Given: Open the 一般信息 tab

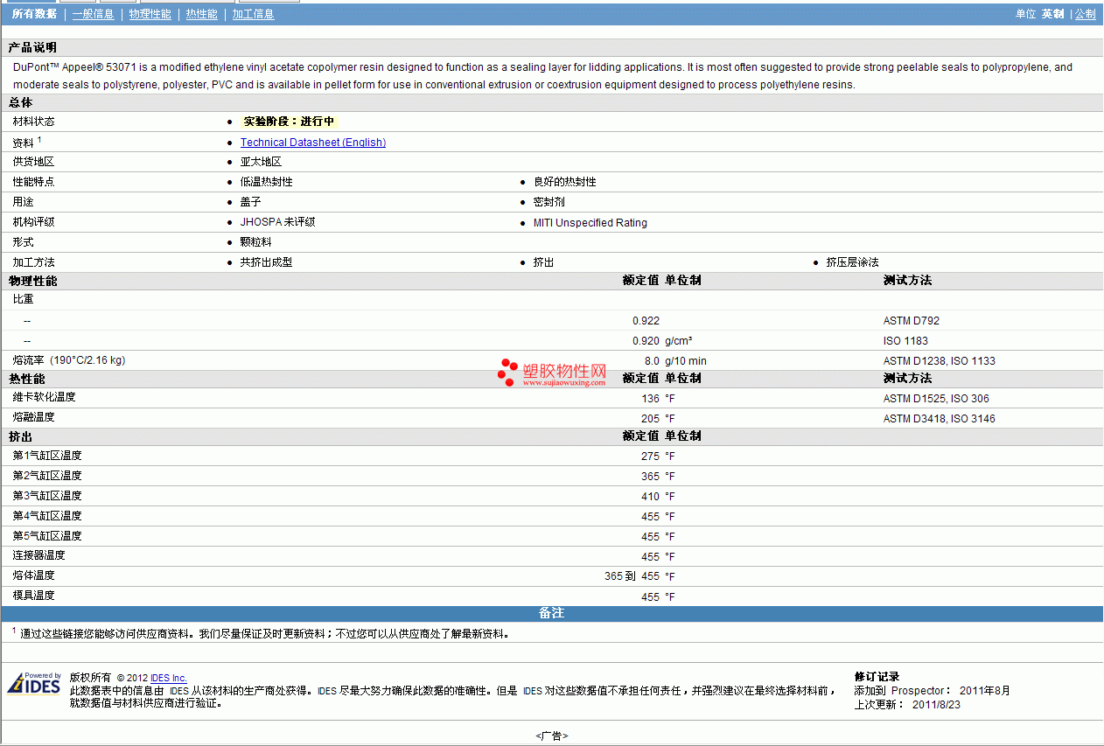Looking at the screenshot, I should point(93,14).
